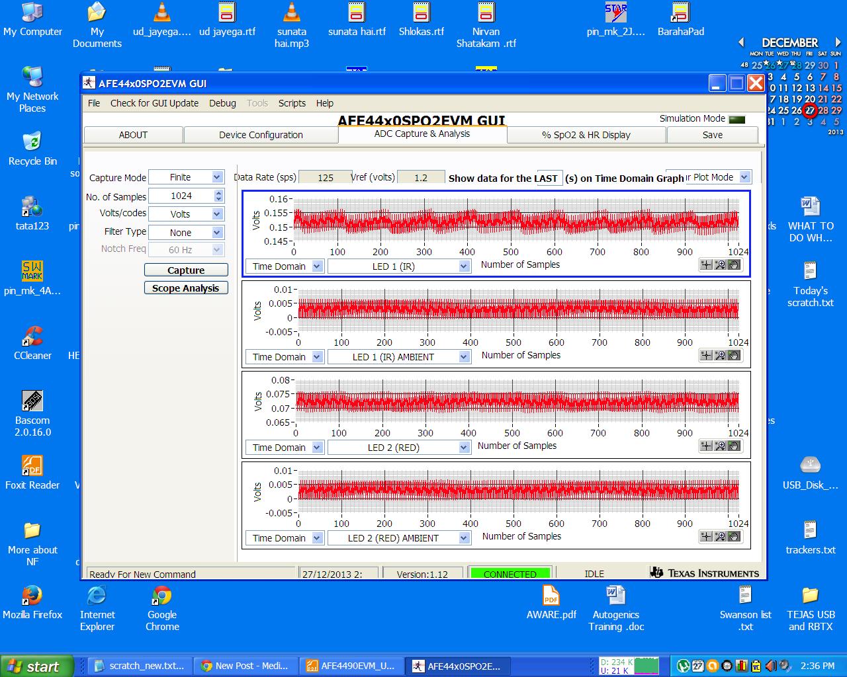Open Filter Type dropdown showing None

point(186,232)
